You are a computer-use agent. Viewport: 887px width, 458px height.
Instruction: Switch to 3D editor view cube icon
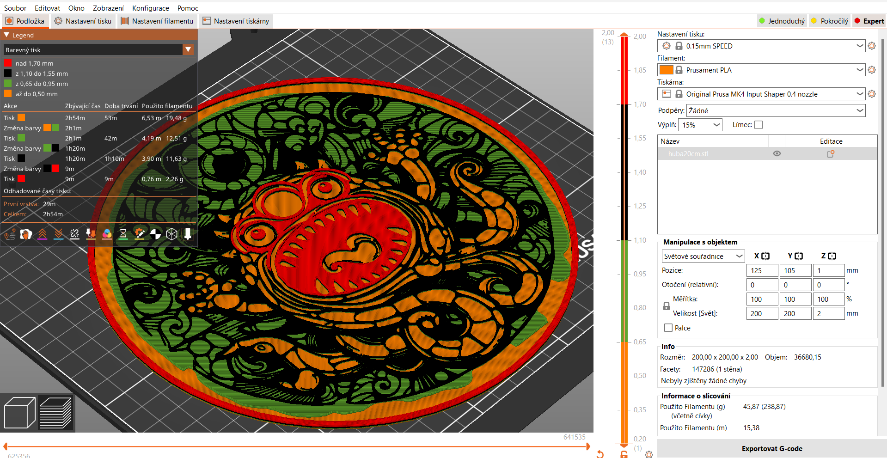pos(19,413)
